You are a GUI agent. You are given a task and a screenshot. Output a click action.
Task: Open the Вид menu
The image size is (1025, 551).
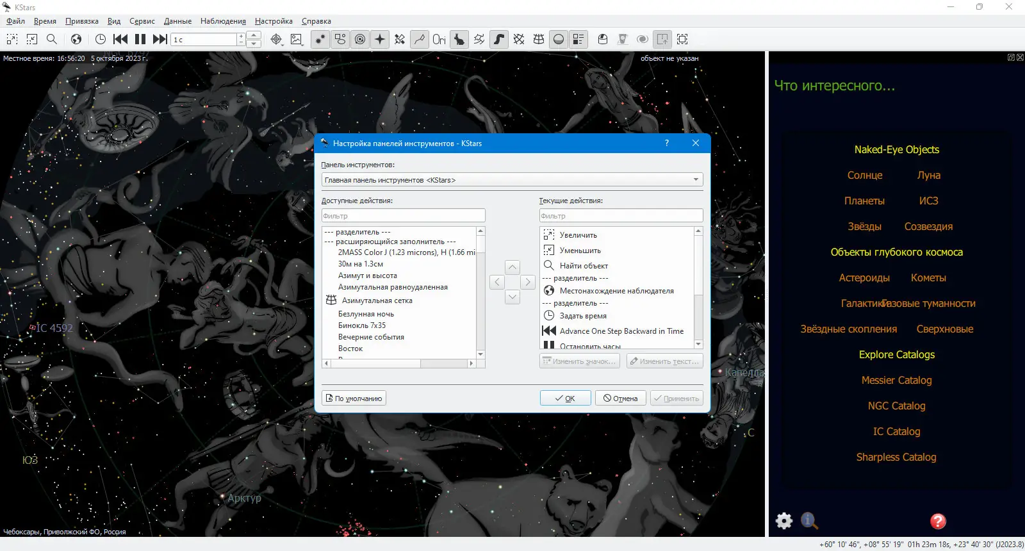click(114, 21)
